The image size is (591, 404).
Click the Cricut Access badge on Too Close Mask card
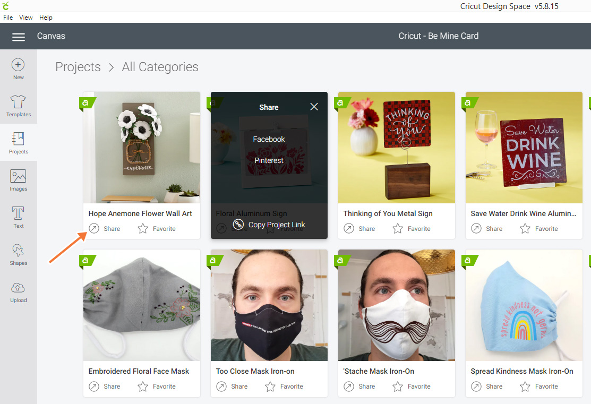(x=214, y=261)
